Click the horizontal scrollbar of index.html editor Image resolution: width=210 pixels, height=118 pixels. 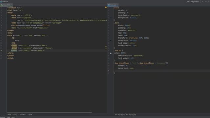(x=50, y=112)
